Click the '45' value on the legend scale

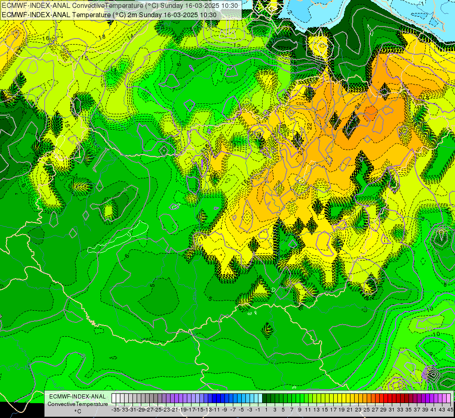pyautogui.click(x=450, y=410)
